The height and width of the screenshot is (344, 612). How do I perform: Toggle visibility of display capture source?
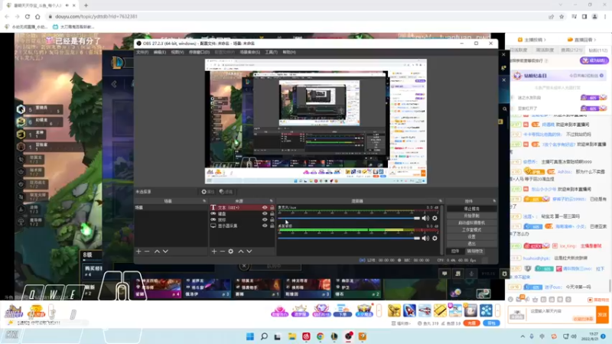[x=265, y=226]
